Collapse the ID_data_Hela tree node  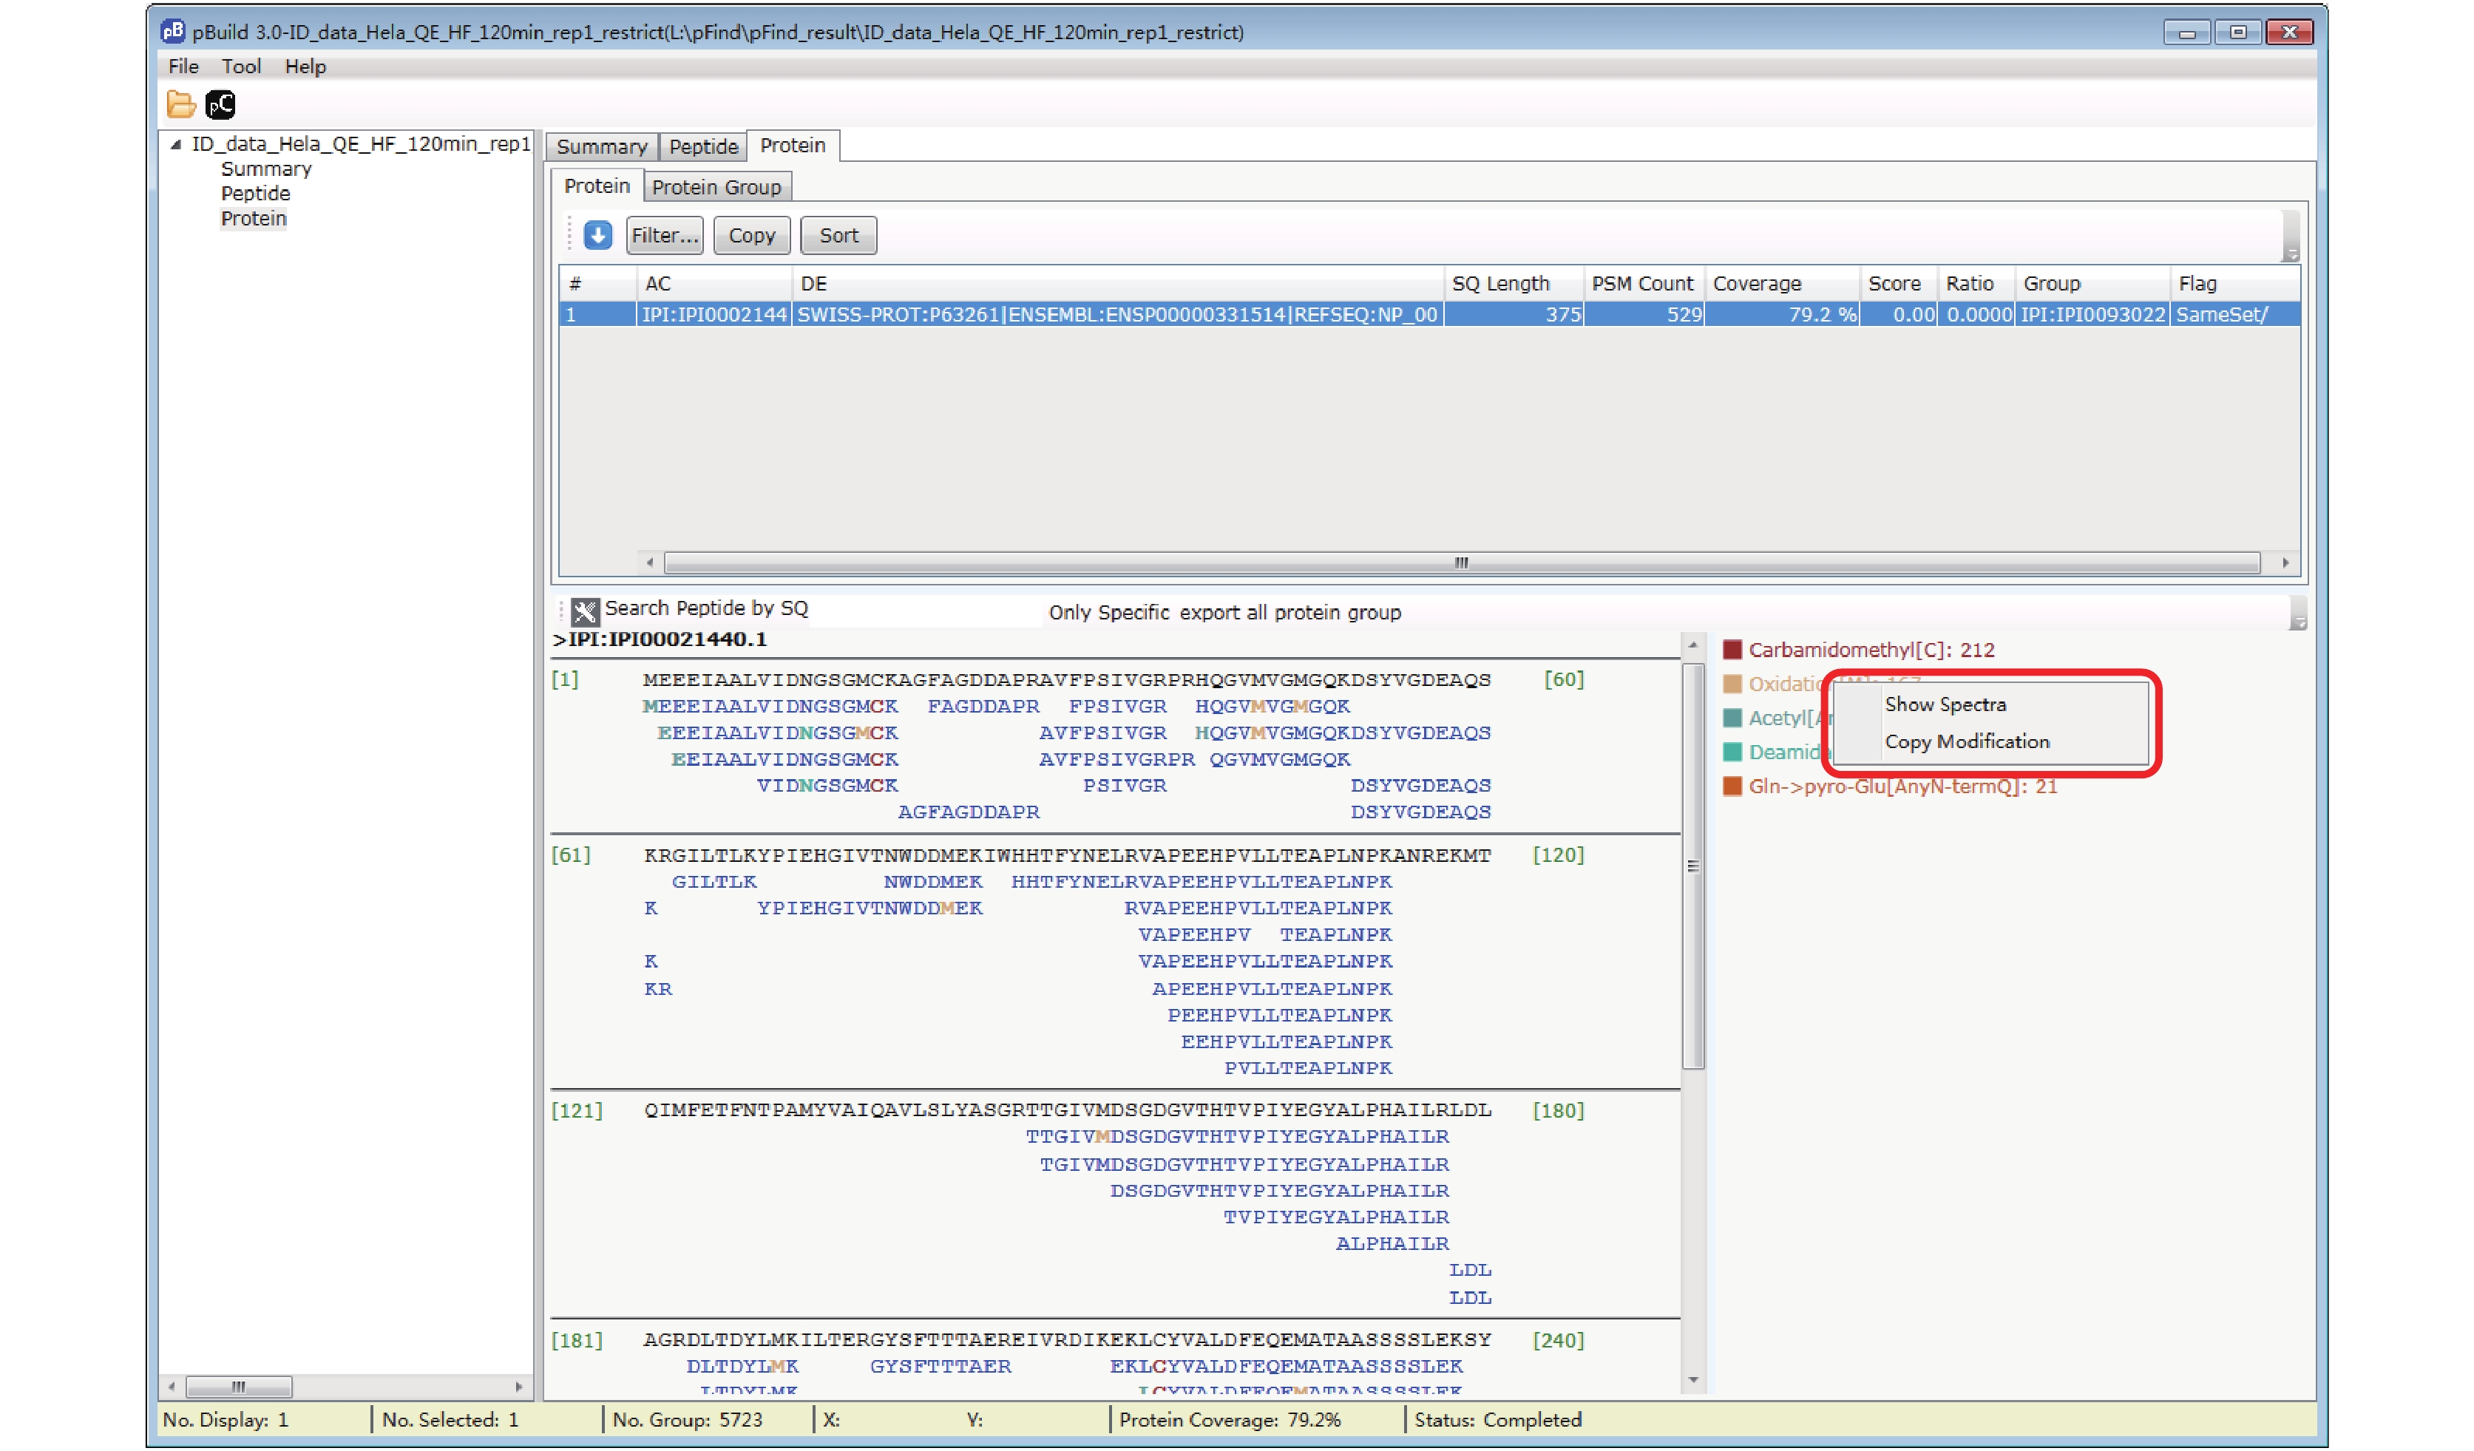[176, 144]
